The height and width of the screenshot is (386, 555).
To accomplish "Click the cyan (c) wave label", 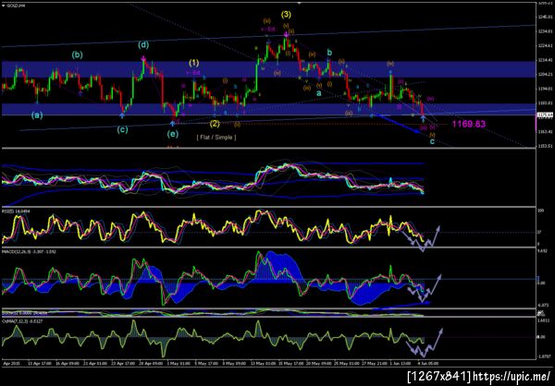I will pyautogui.click(x=122, y=129).
